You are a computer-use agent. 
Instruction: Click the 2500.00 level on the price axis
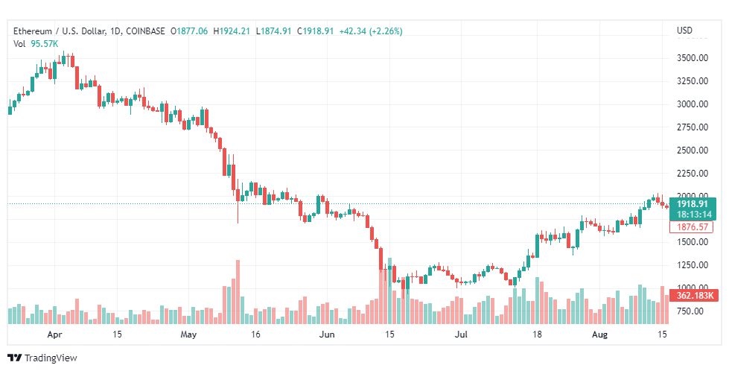pyautogui.click(x=692, y=150)
